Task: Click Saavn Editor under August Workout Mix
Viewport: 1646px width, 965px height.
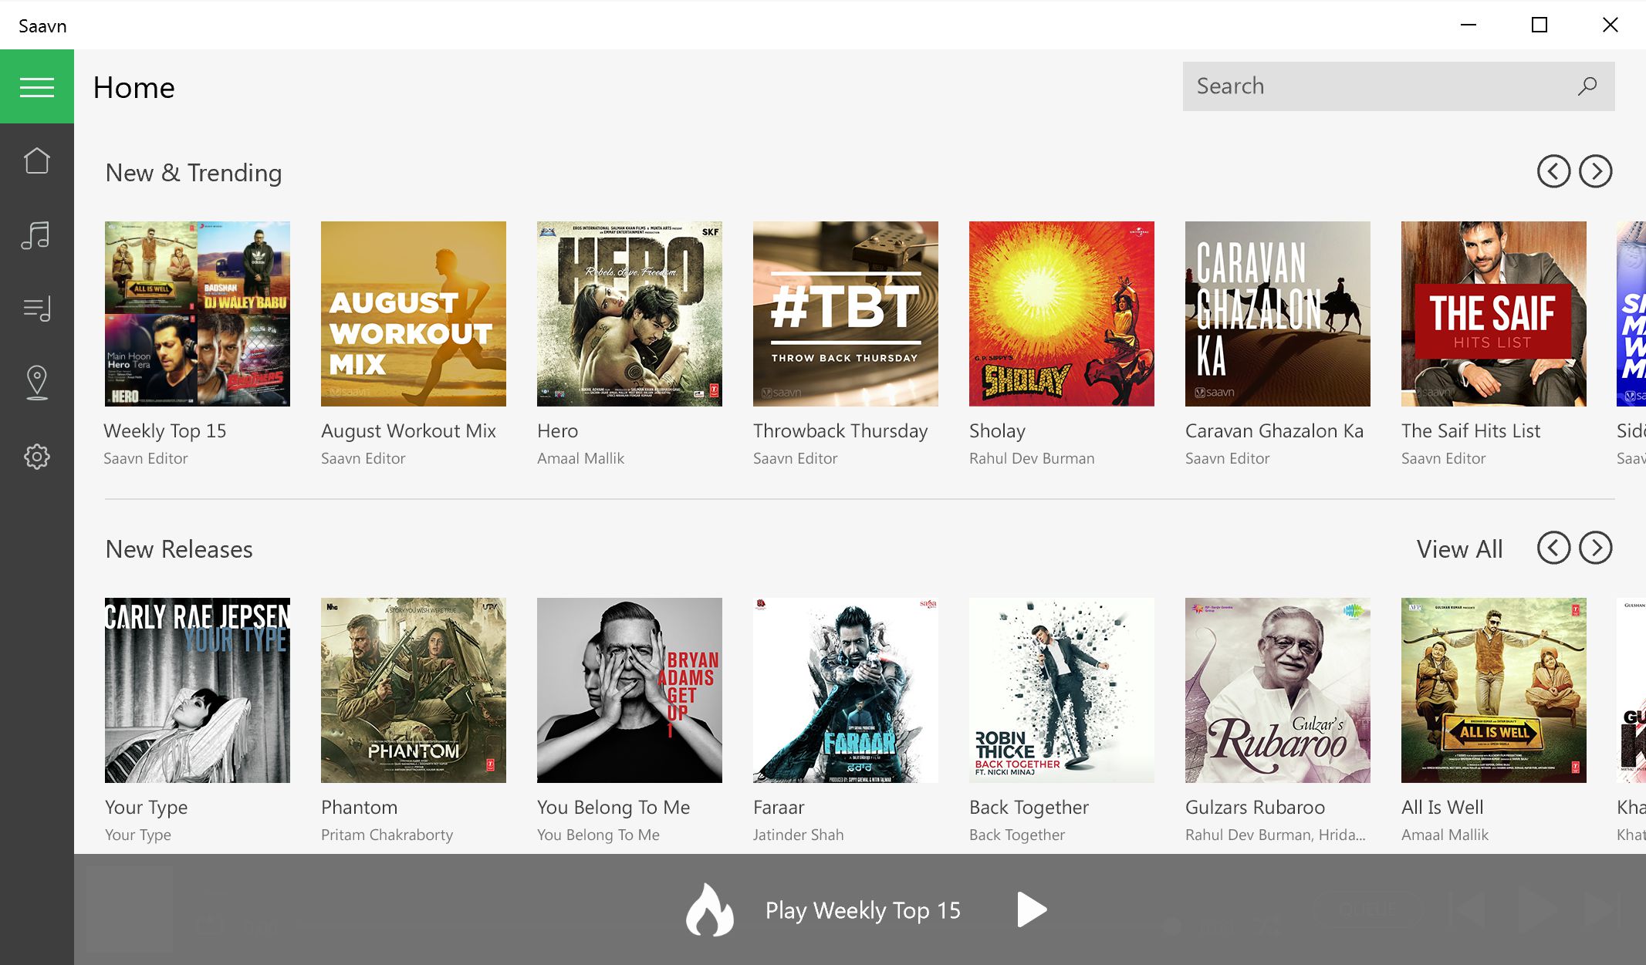Action: tap(363, 458)
